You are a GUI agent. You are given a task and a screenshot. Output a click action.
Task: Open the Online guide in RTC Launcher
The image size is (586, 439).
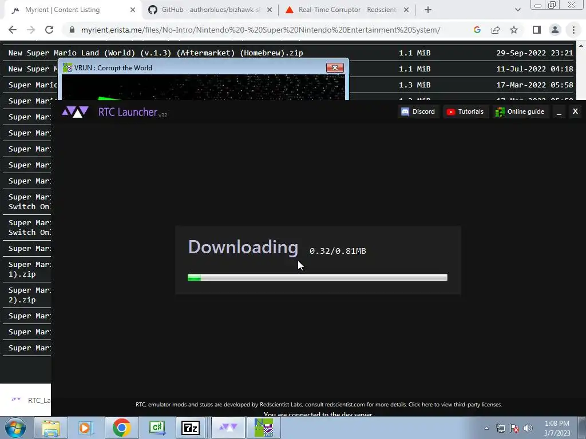pos(520,111)
